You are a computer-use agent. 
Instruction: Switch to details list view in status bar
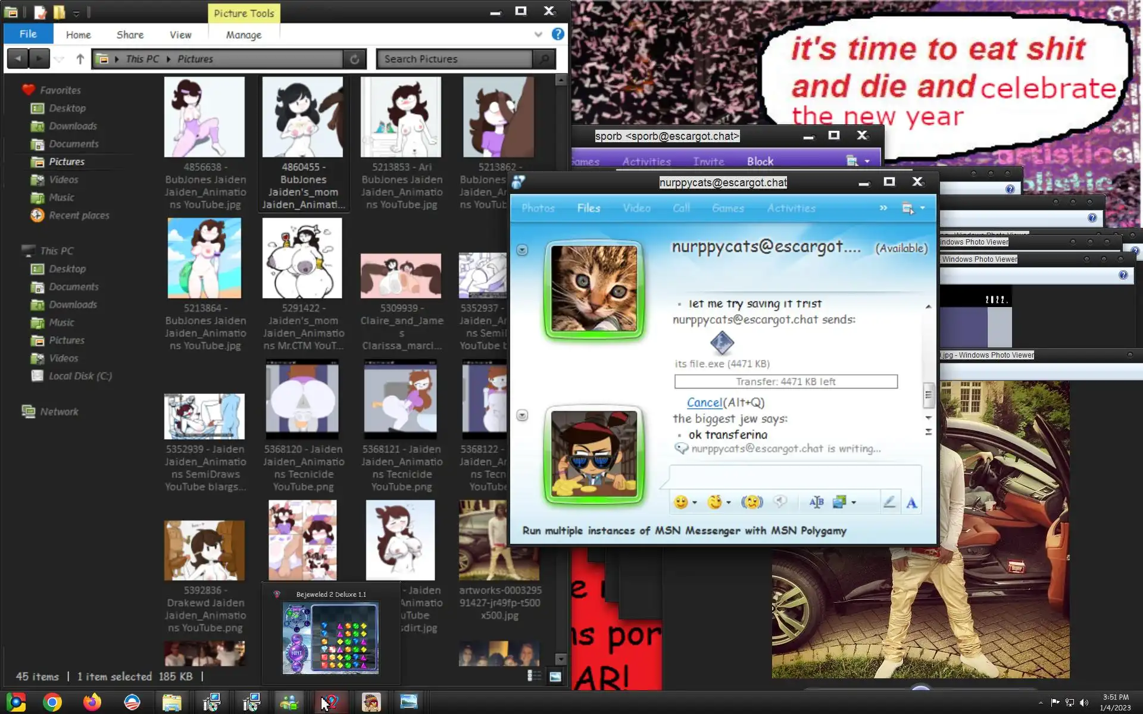[x=534, y=677]
